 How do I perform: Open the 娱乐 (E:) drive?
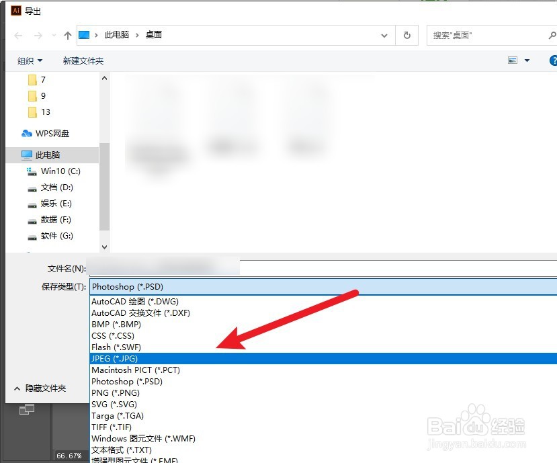50,204
